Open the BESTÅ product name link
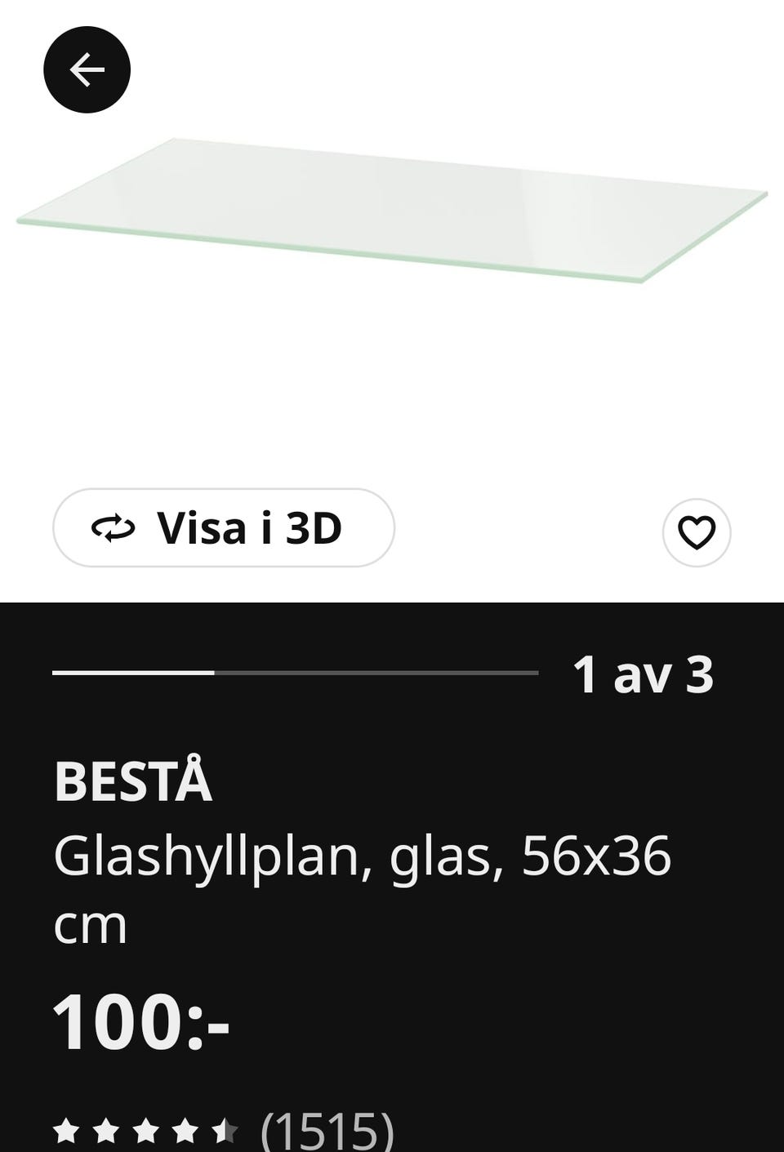The width and height of the screenshot is (784, 1152). (x=133, y=782)
